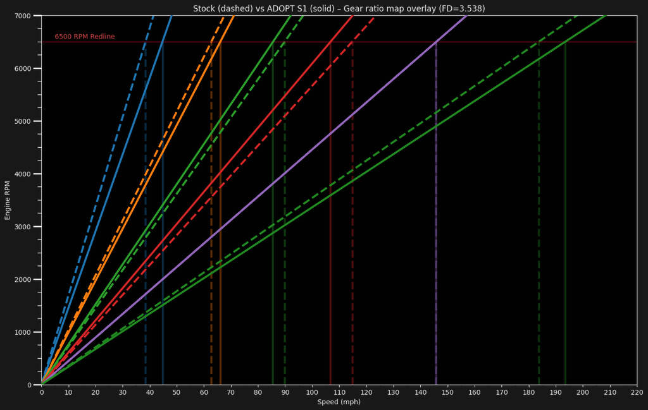Click the solid orange vertical marker near 66 mph

click(220, 253)
